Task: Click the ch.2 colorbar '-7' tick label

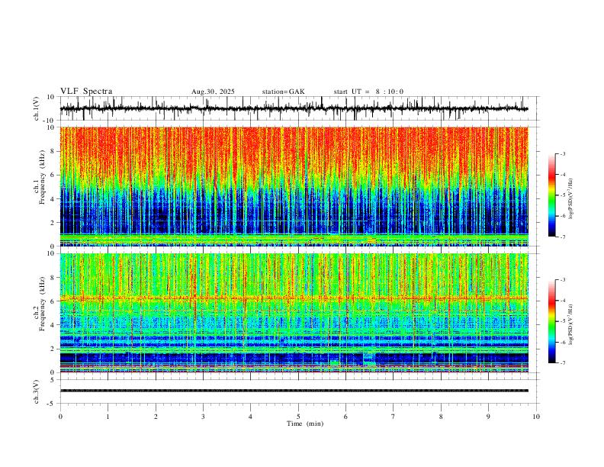Action: 562,363
